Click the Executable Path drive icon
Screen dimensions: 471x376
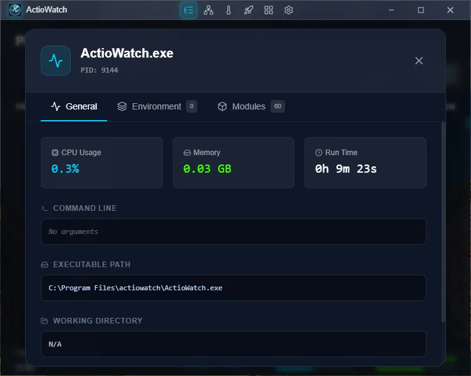tap(44, 265)
